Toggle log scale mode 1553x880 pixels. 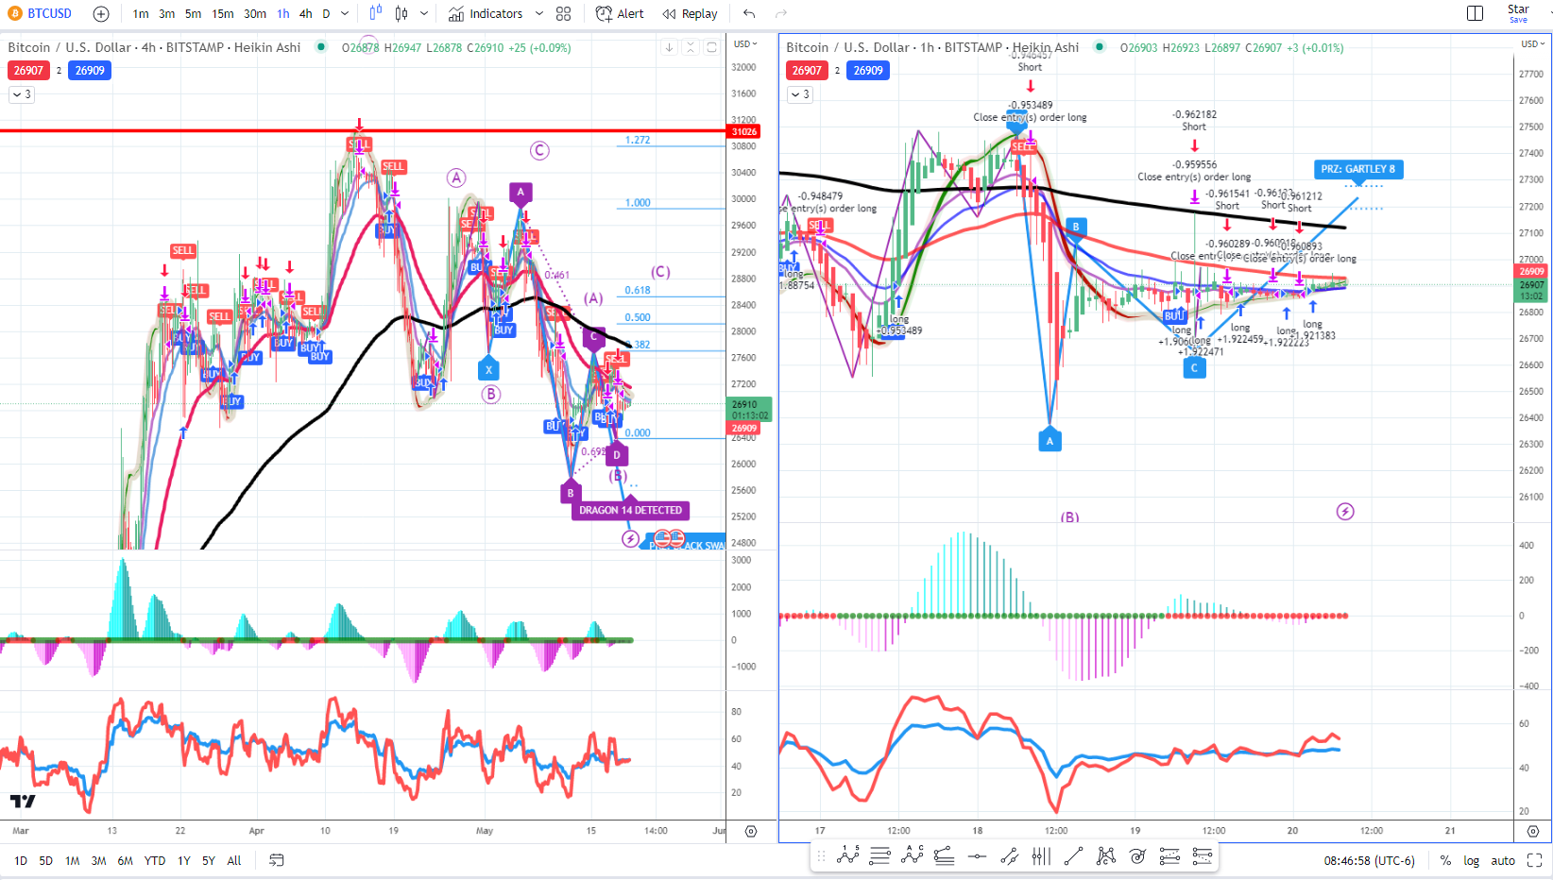tap(1472, 860)
